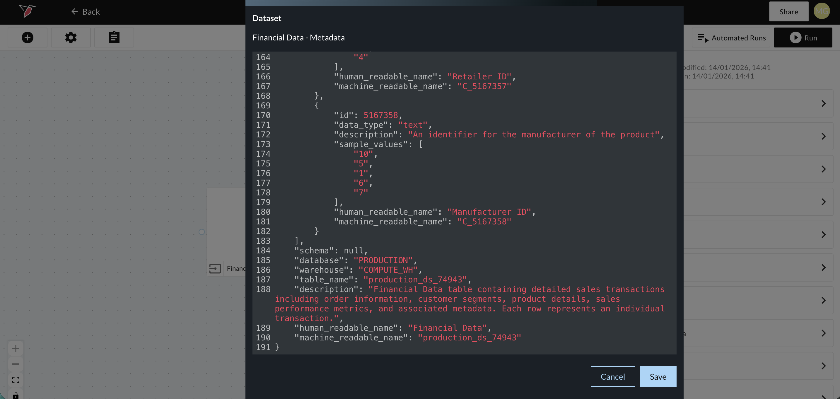This screenshot has width=840, height=399.
Task: Click the Financial node input icon
Action: 215,268
